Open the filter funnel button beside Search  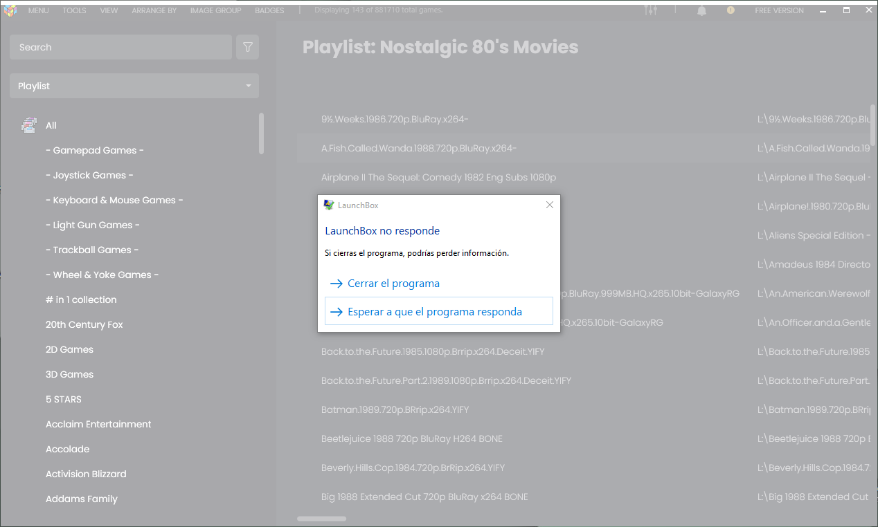(247, 47)
